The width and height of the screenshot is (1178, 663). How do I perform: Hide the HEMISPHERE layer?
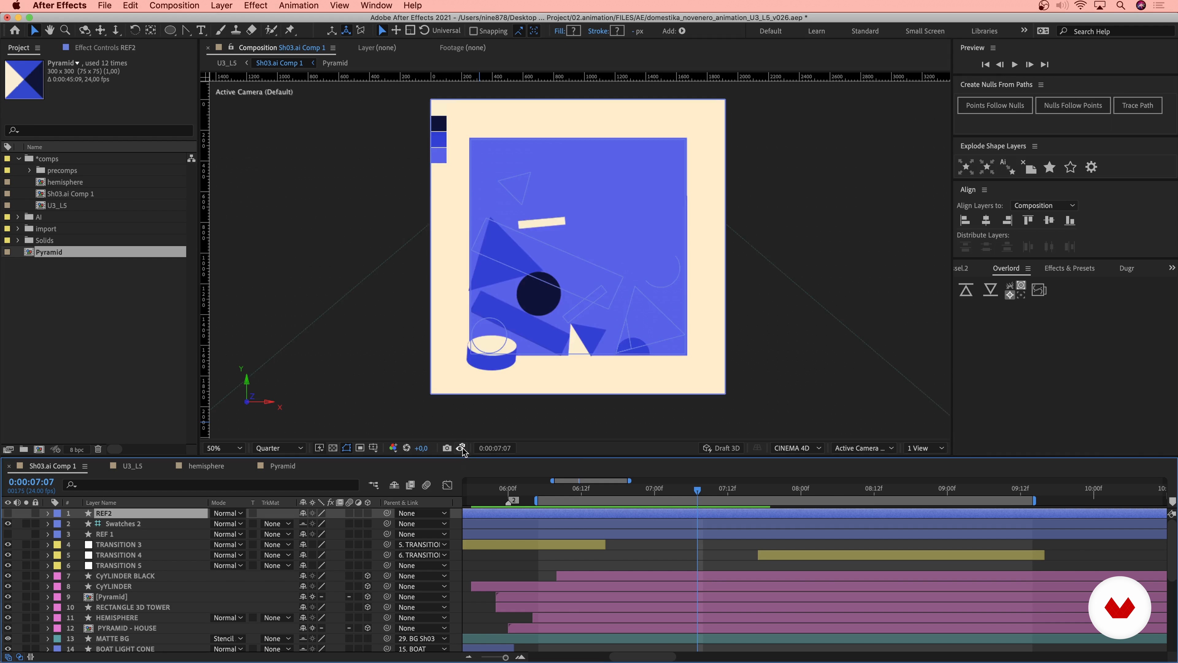pos(8,618)
